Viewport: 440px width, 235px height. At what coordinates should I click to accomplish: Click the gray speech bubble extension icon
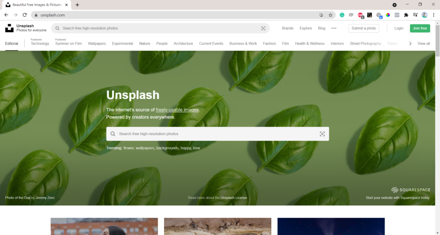[x=351, y=15]
